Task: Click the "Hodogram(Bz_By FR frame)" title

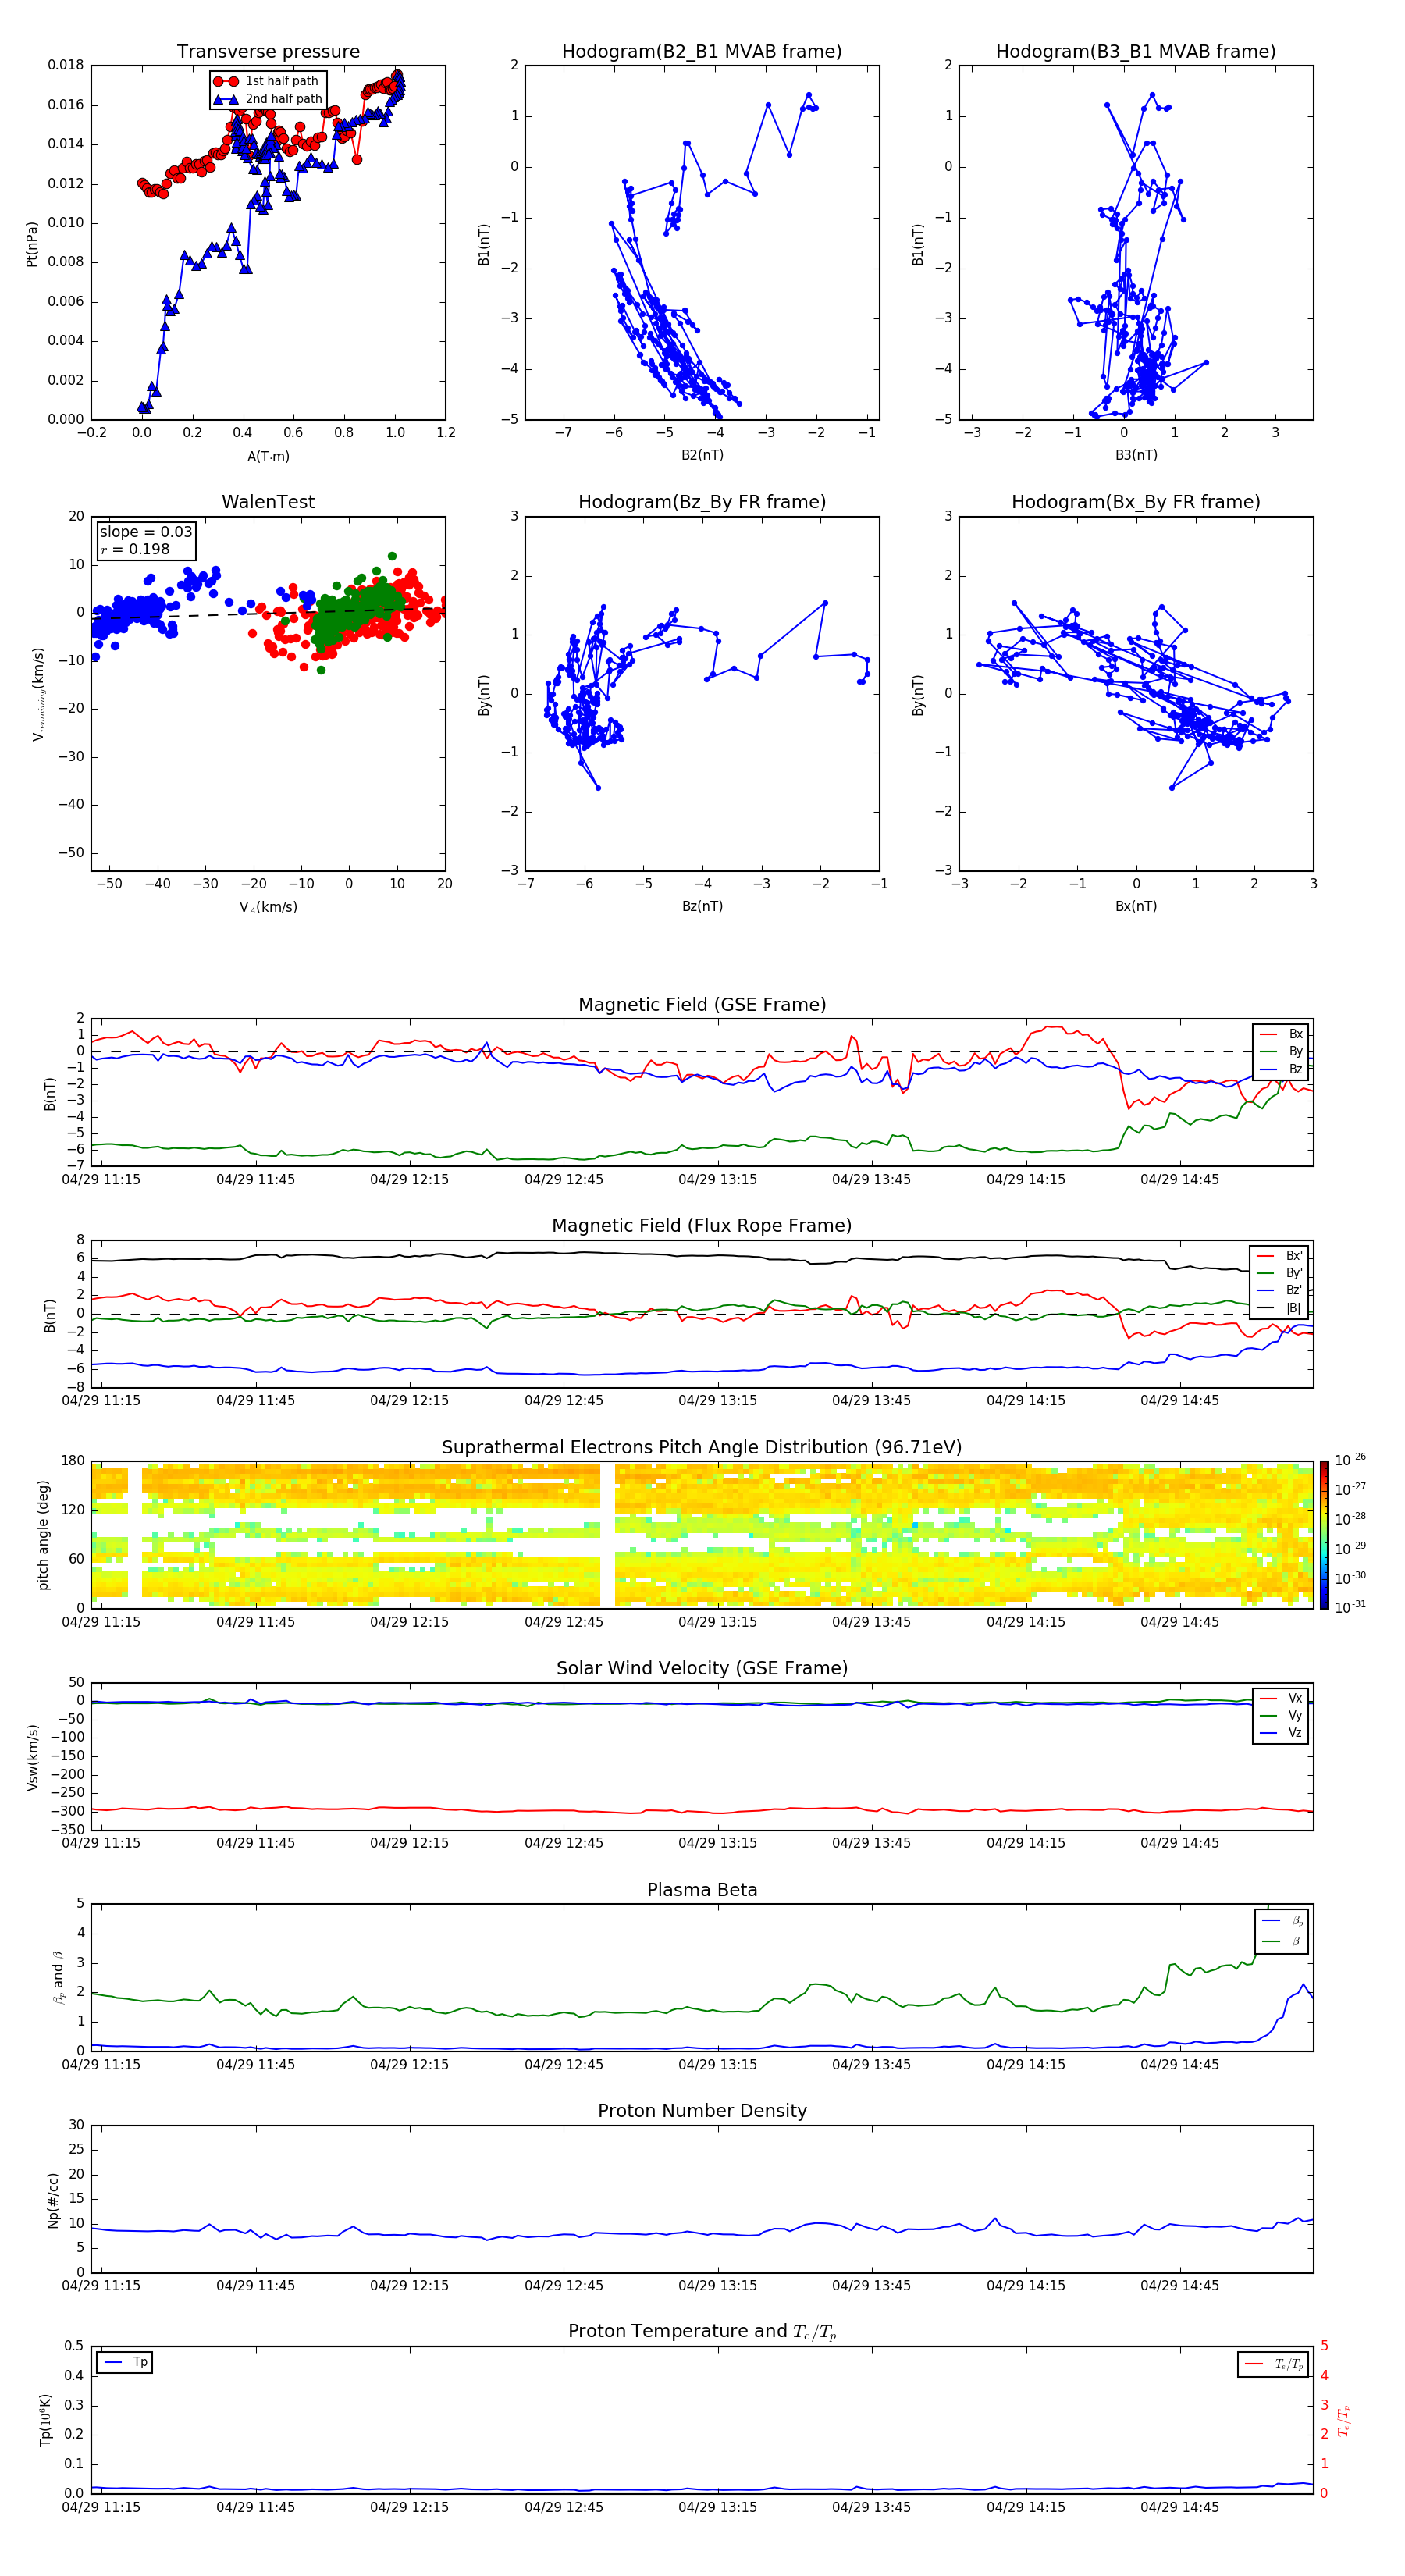Action: click(702, 502)
